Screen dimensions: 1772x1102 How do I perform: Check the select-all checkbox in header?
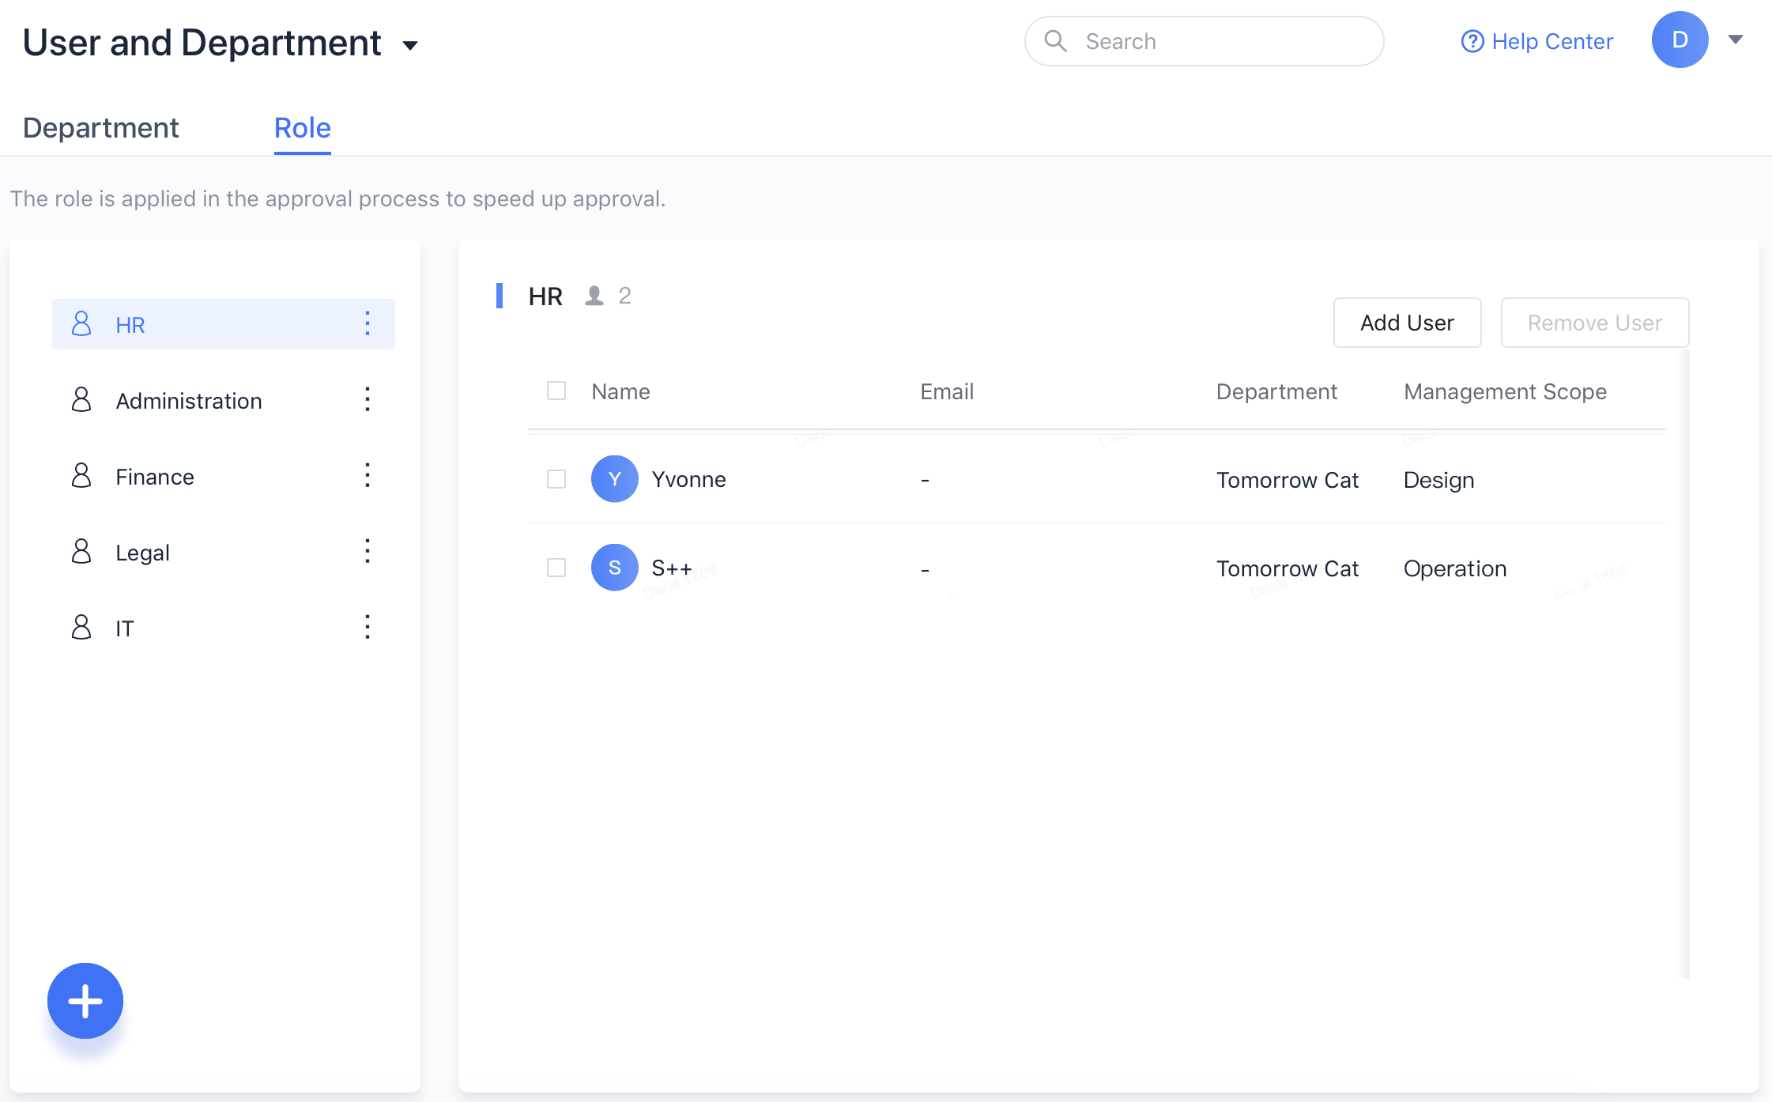click(x=556, y=391)
